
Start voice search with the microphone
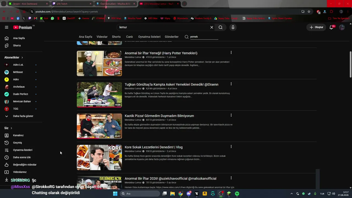233,27
